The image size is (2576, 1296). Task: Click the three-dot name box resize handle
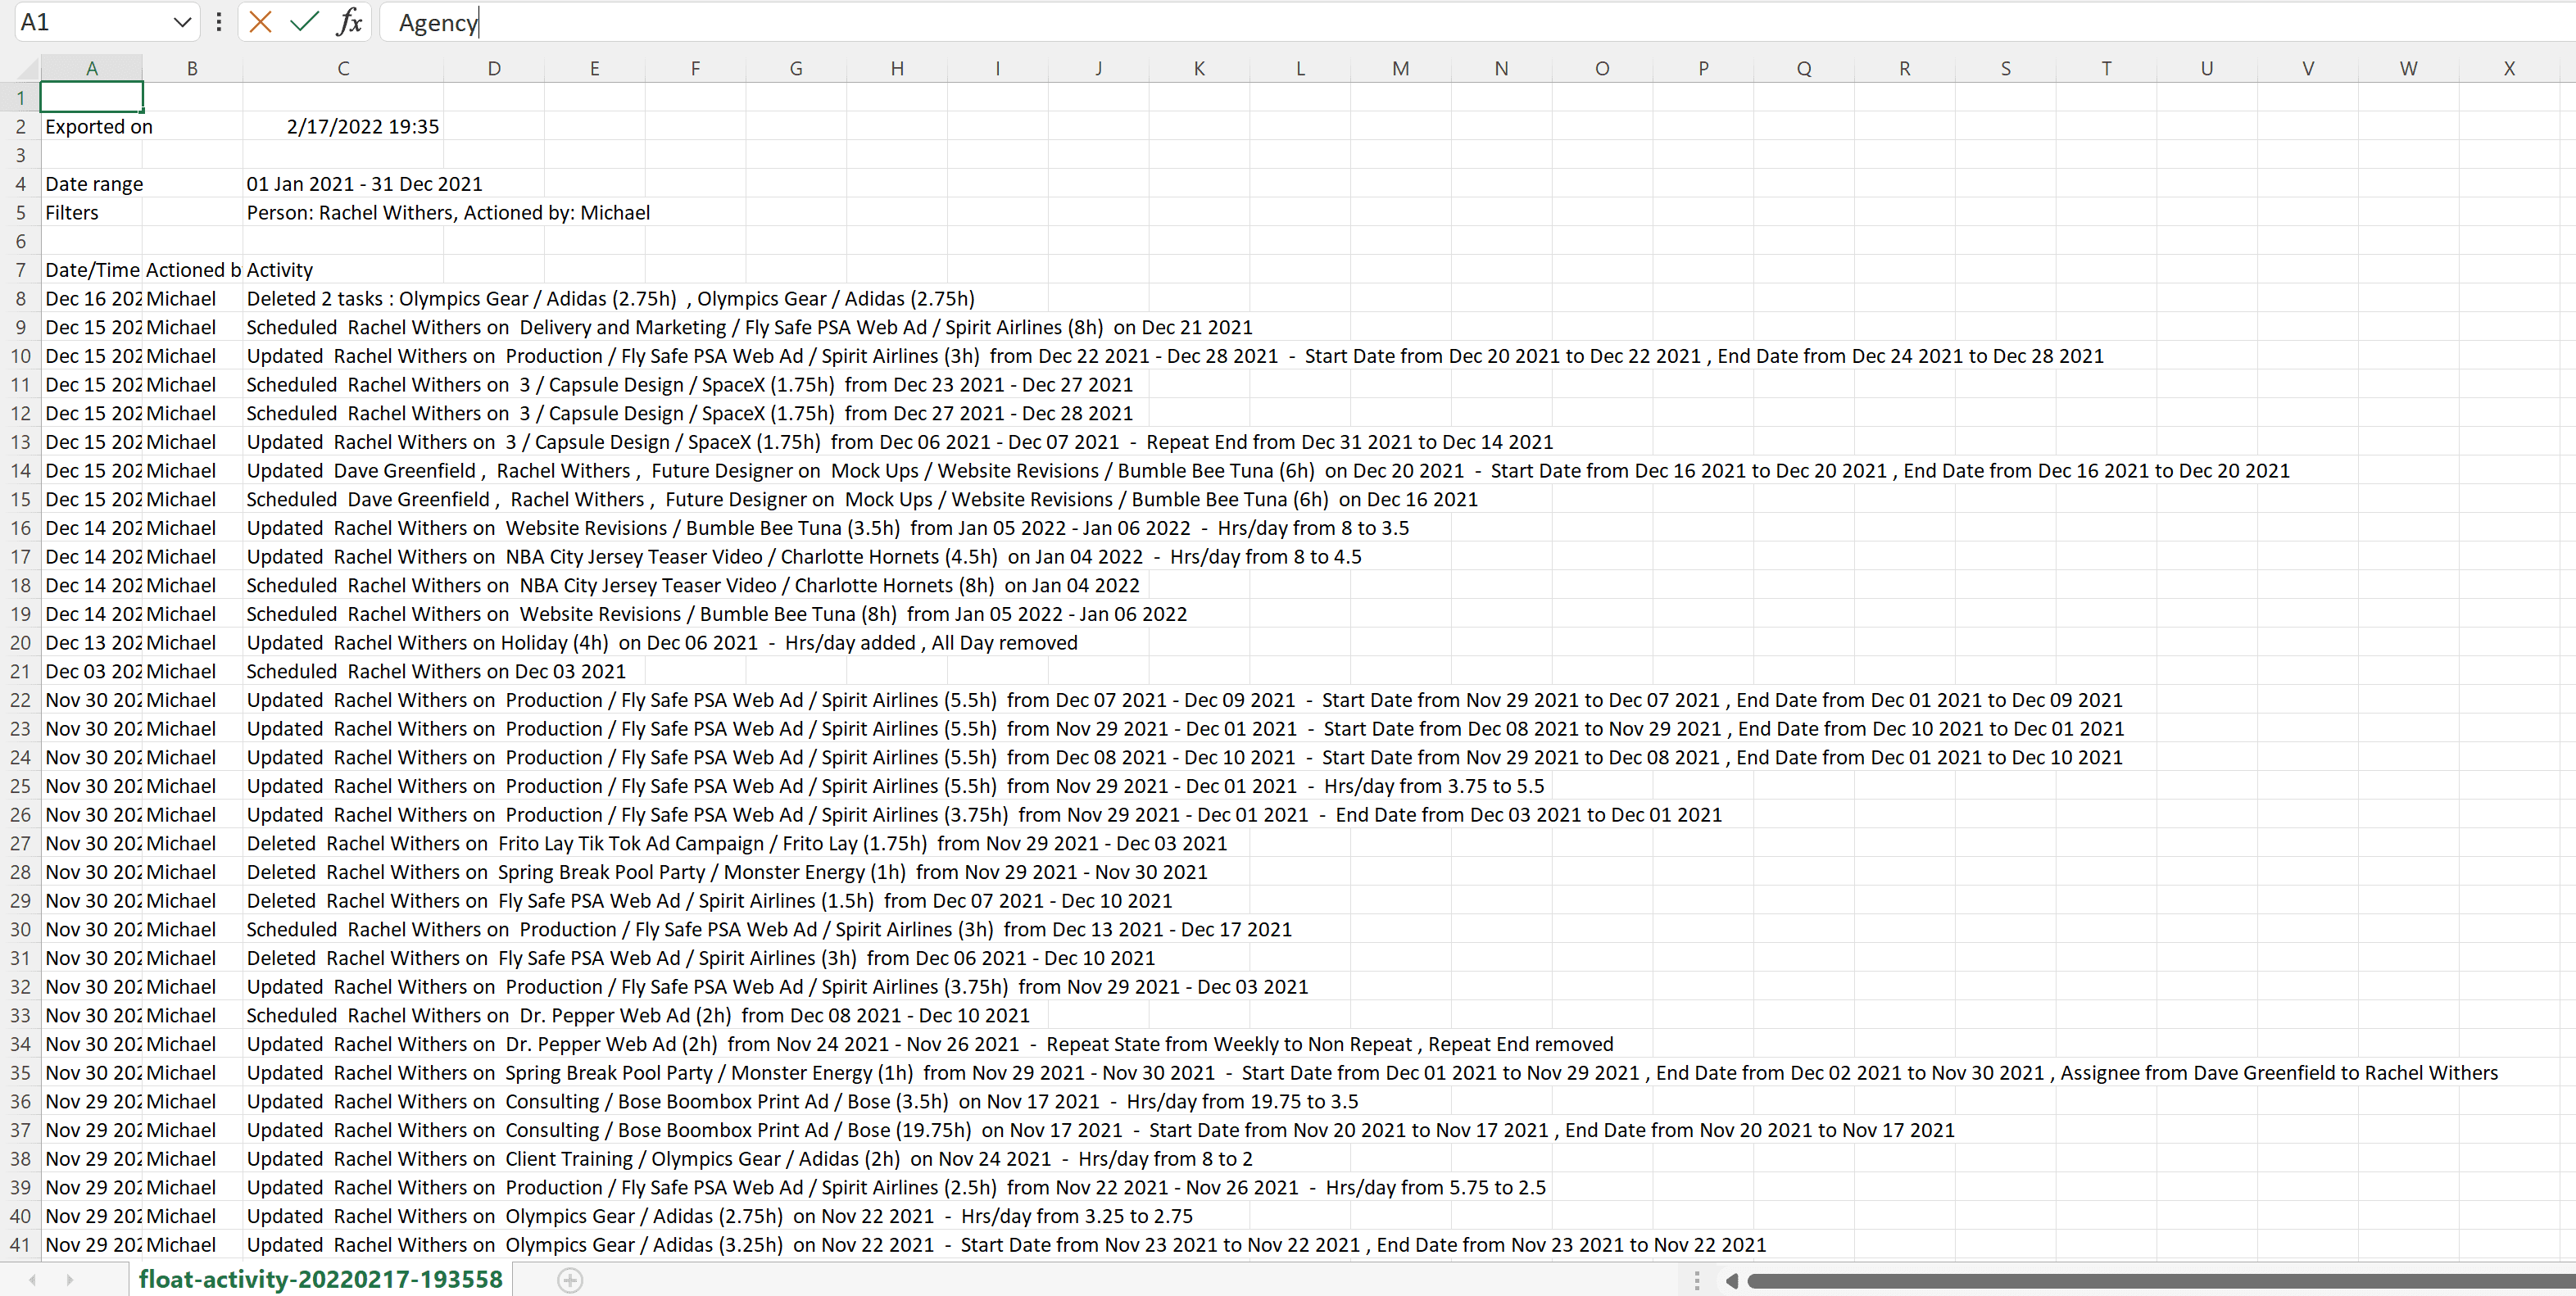tap(219, 22)
